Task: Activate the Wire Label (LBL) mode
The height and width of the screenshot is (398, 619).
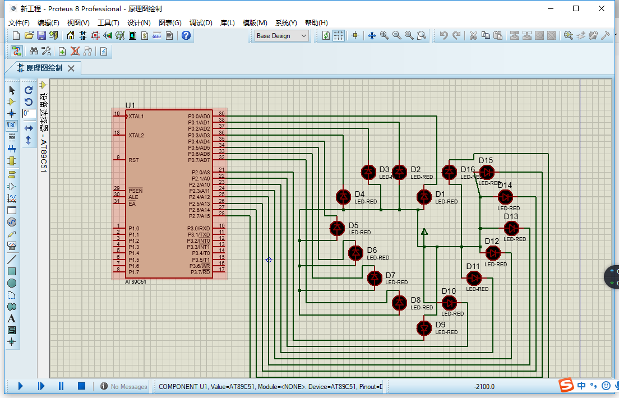Action: (x=12, y=126)
